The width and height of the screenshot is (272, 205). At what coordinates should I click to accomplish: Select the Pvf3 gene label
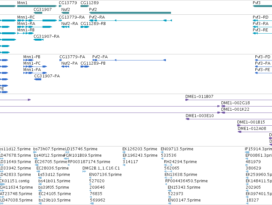click(x=257, y=3)
